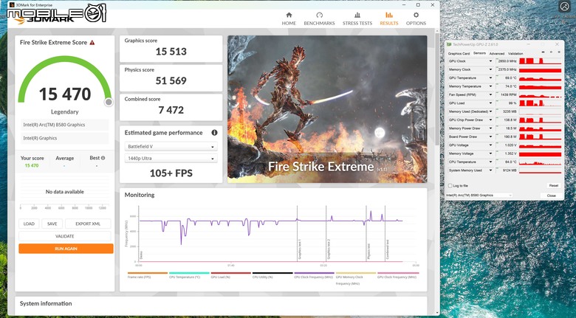This screenshot has height=318, width=576.
Task: Click the warning triangle beside Fire Strike Extreme Score
Action: [x=92, y=43]
